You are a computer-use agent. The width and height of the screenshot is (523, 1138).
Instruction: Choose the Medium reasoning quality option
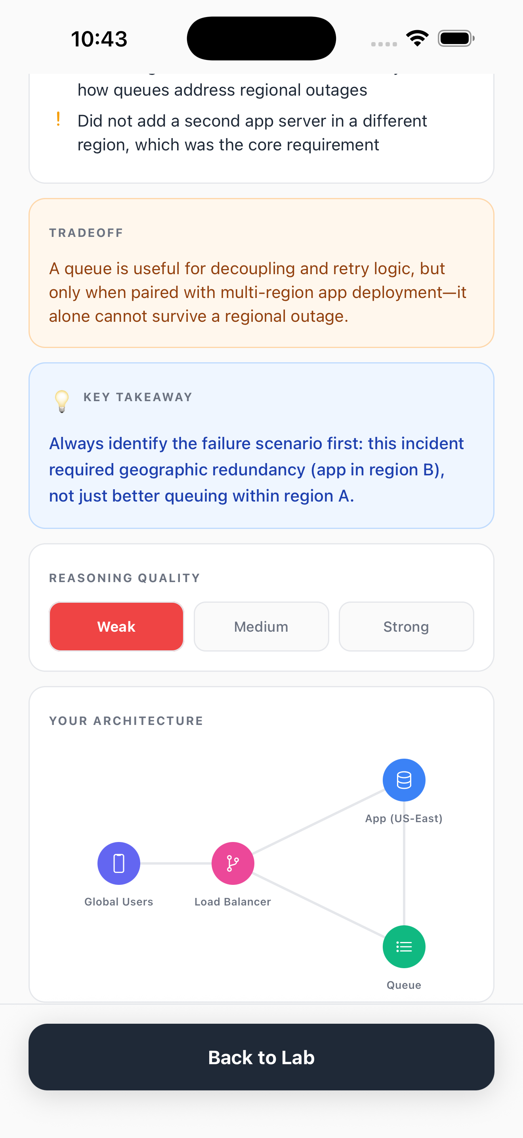coord(261,626)
